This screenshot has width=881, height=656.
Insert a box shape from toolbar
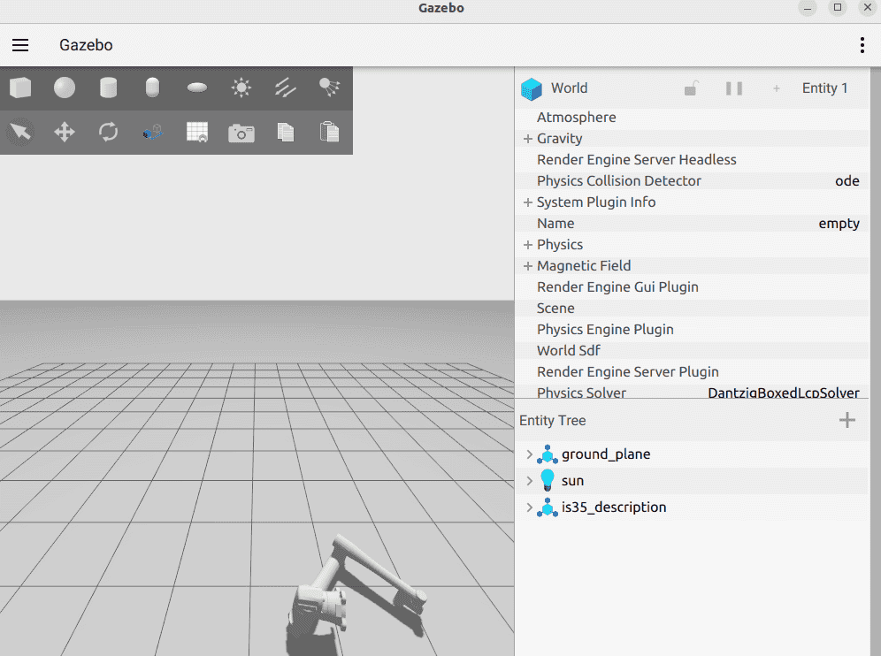pyautogui.click(x=20, y=88)
